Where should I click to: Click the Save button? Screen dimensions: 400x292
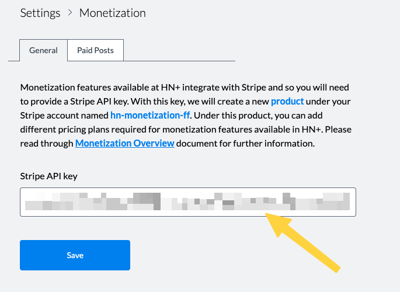coord(75,255)
